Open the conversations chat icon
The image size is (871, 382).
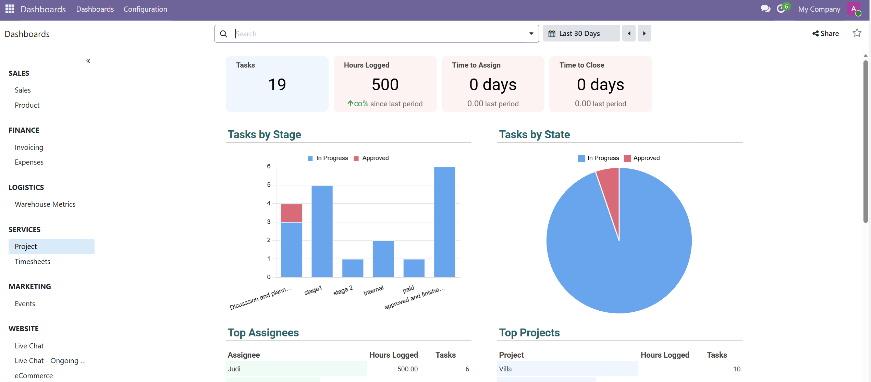765,9
